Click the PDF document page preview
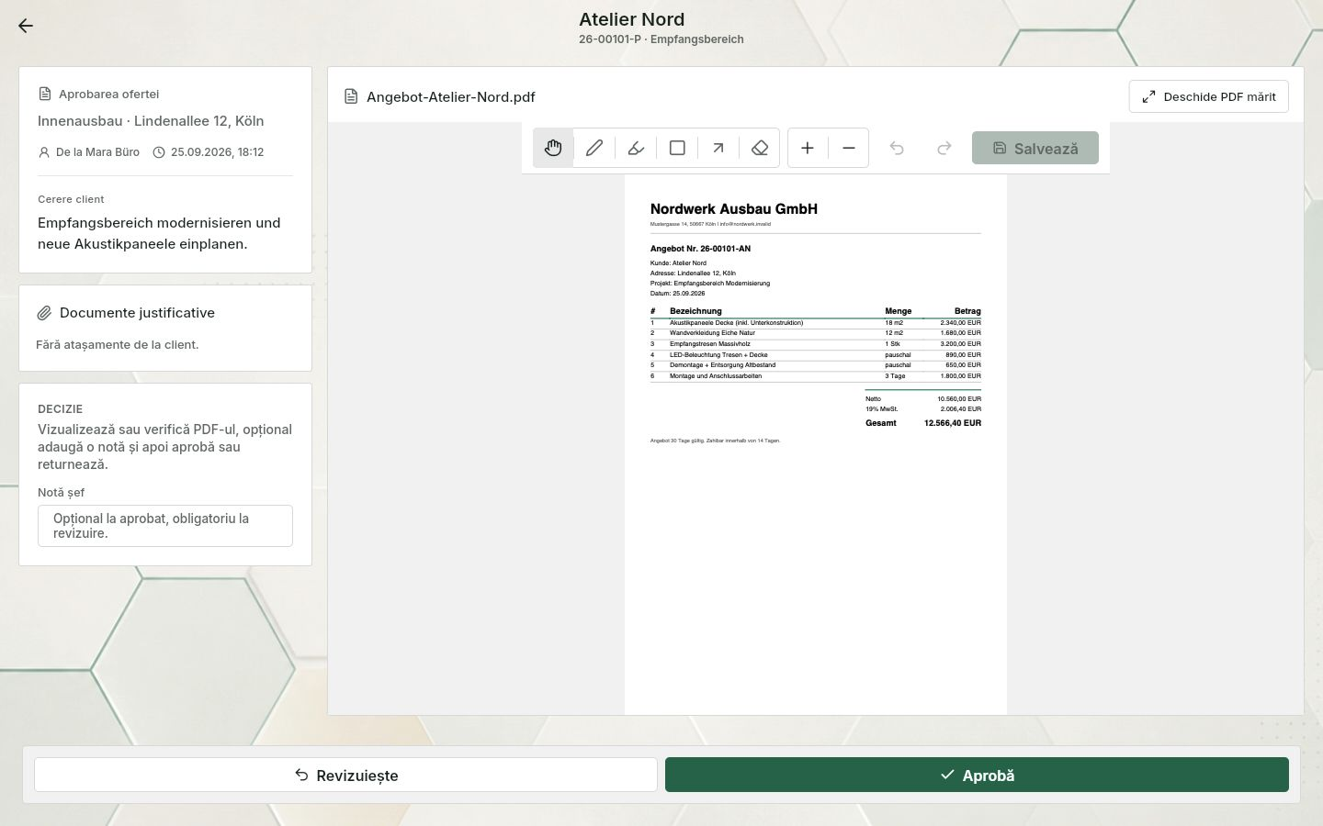Image resolution: width=1323 pixels, height=826 pixels. [816, 444]
